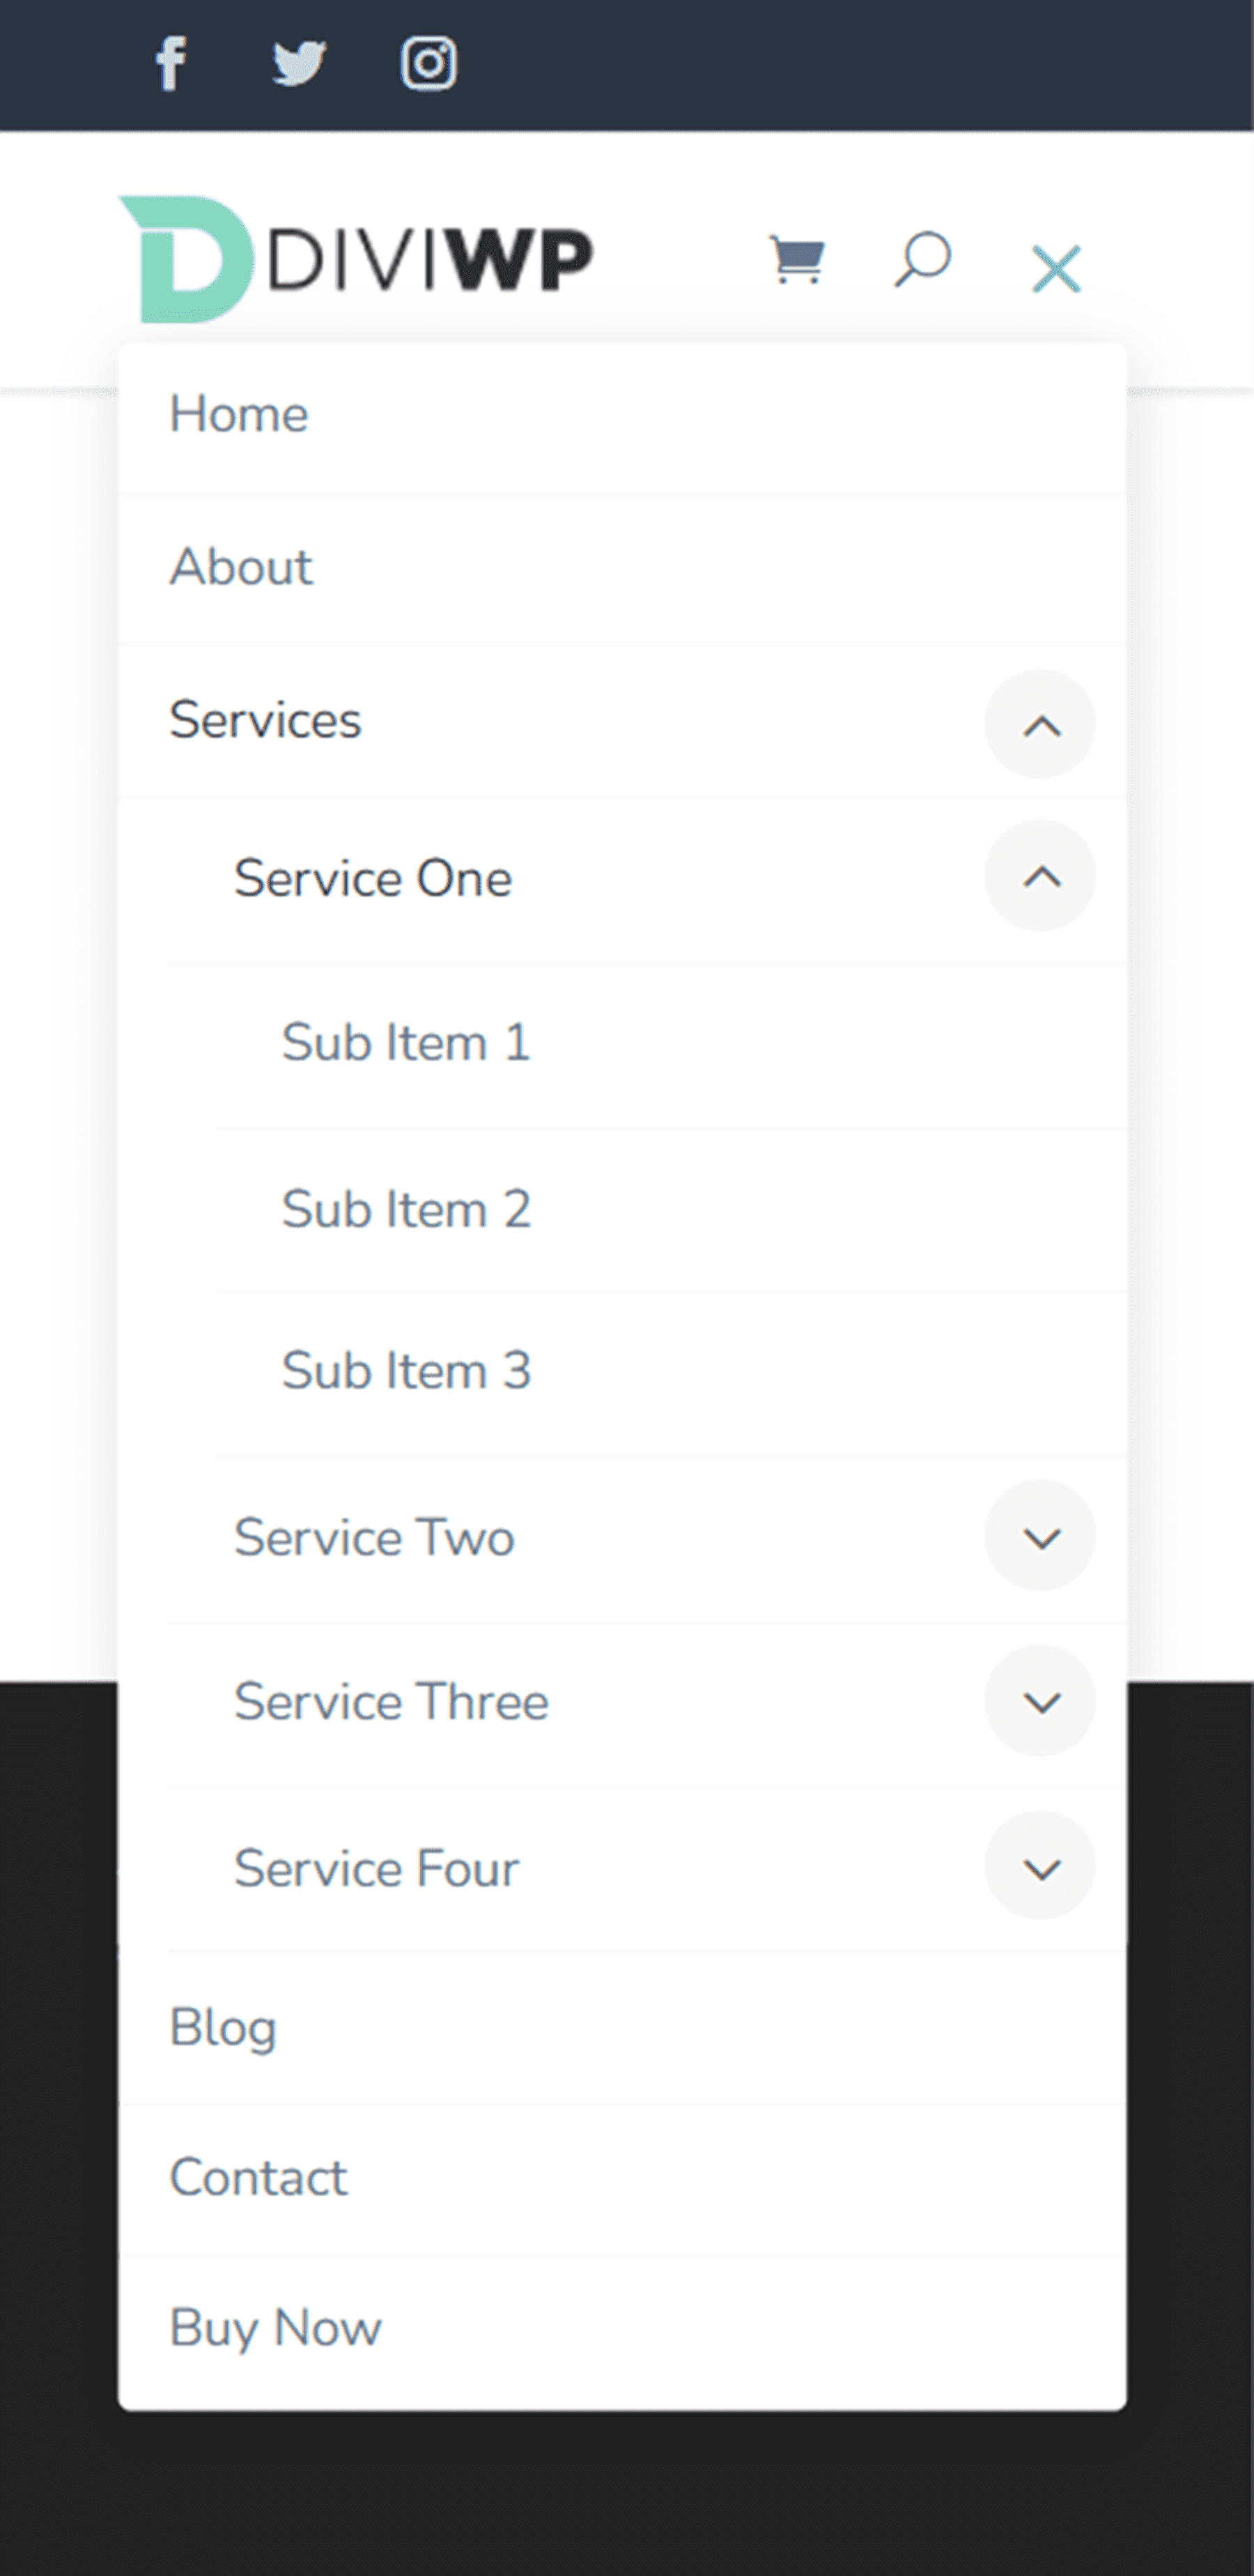The height and width of the screenshot is (2576, 1254).
Task: Click the DiviWP logo
Action: [x=356, y=259]
